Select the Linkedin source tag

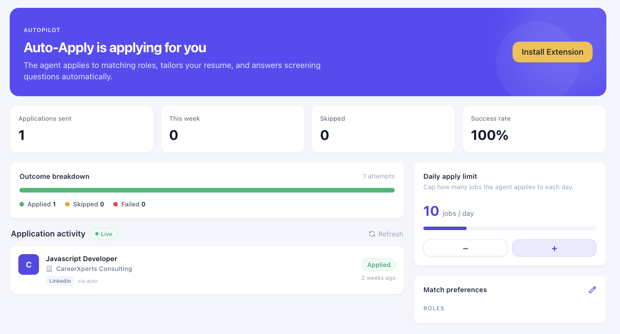(x=60, y=281)
